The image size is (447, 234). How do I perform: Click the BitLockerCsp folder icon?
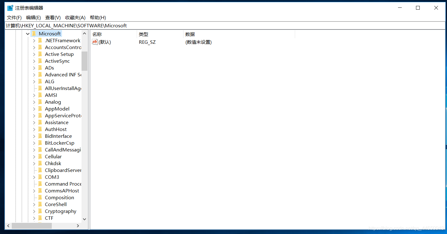pos(40,143)
